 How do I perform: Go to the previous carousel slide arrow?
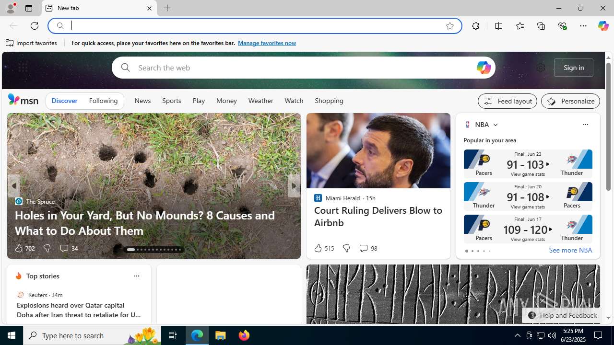pyautogui.click(x=13, y=186)
